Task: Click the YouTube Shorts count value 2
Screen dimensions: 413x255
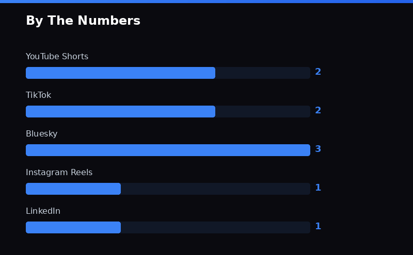Action: point(318,72)
